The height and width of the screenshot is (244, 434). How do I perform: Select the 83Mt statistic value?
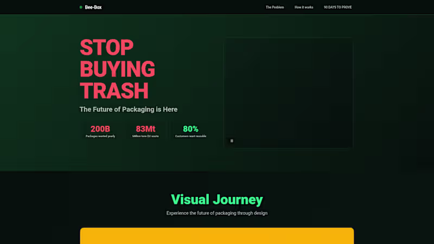[x=145, y=129]
